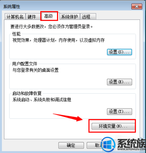
Task: Click 设置(E) for user profiles
Action: pos(119,82)
